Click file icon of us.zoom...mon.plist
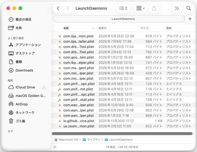Viewport: 197px width, 152px height. click(x=60, y=126)
